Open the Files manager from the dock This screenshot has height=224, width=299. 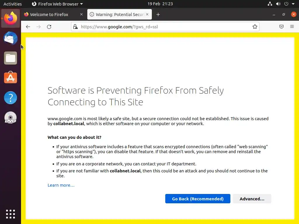11,58
